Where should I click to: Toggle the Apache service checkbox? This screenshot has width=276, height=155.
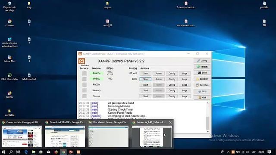(85, 73)
